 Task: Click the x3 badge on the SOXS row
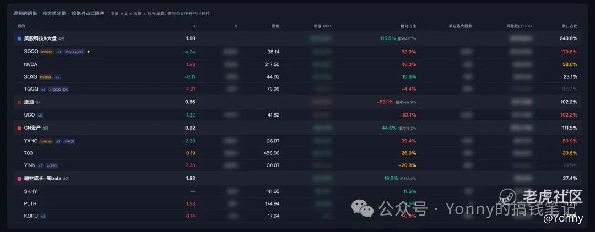click(x=58, y=77)
